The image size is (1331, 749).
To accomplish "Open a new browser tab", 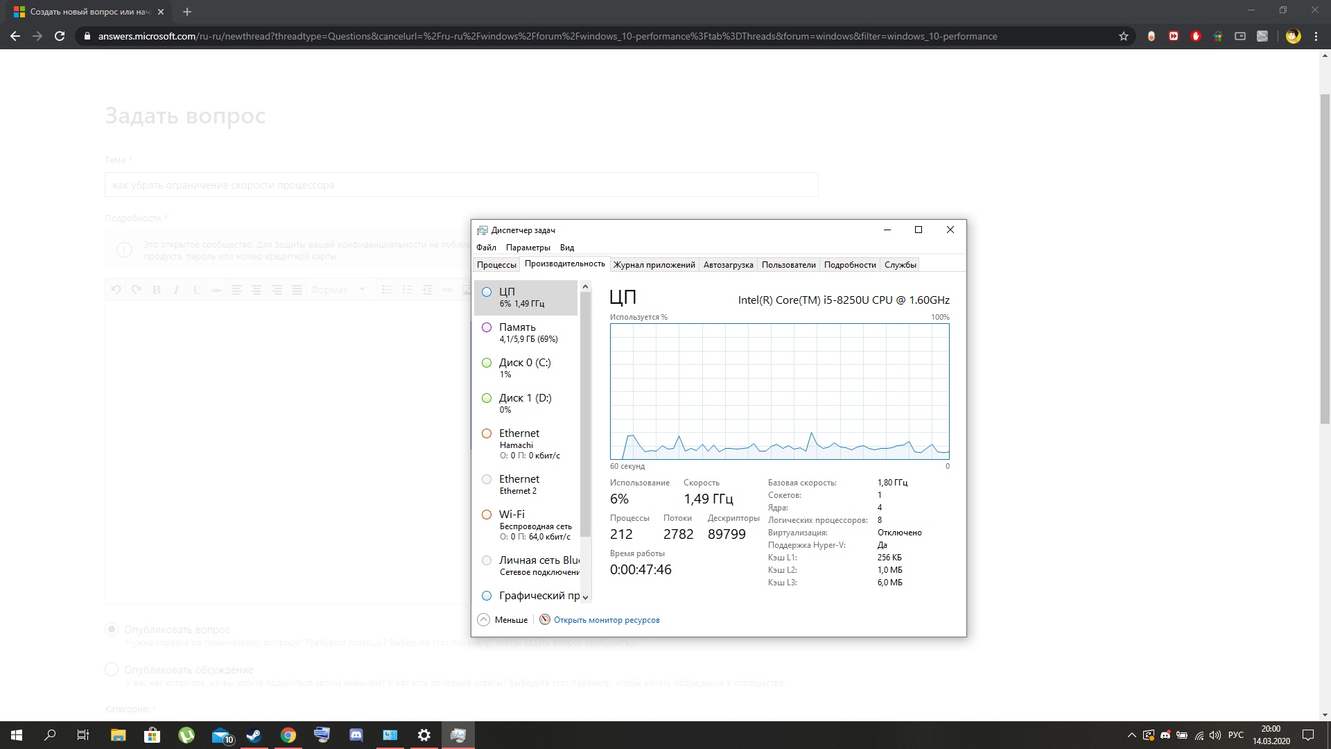I will pos(187,12).
